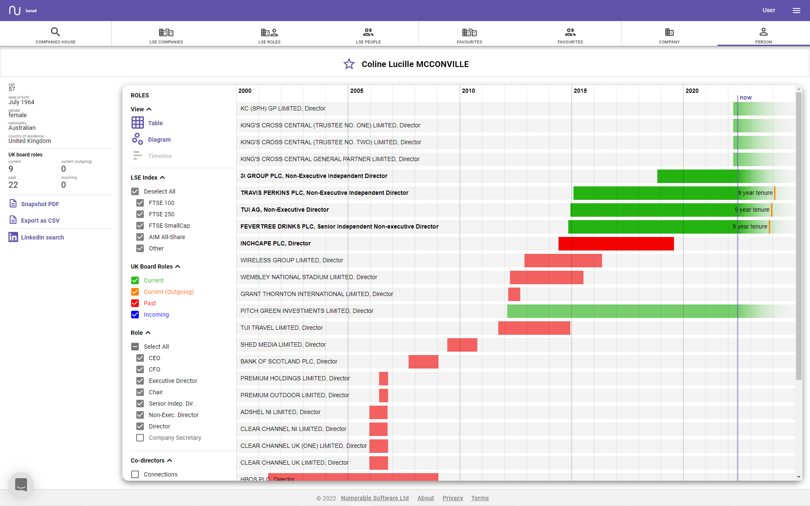Image resolution: width=810 pixels, height=506 pixels.
Task: Click the LSE Companies building icon
Action: tap(166, 32)
